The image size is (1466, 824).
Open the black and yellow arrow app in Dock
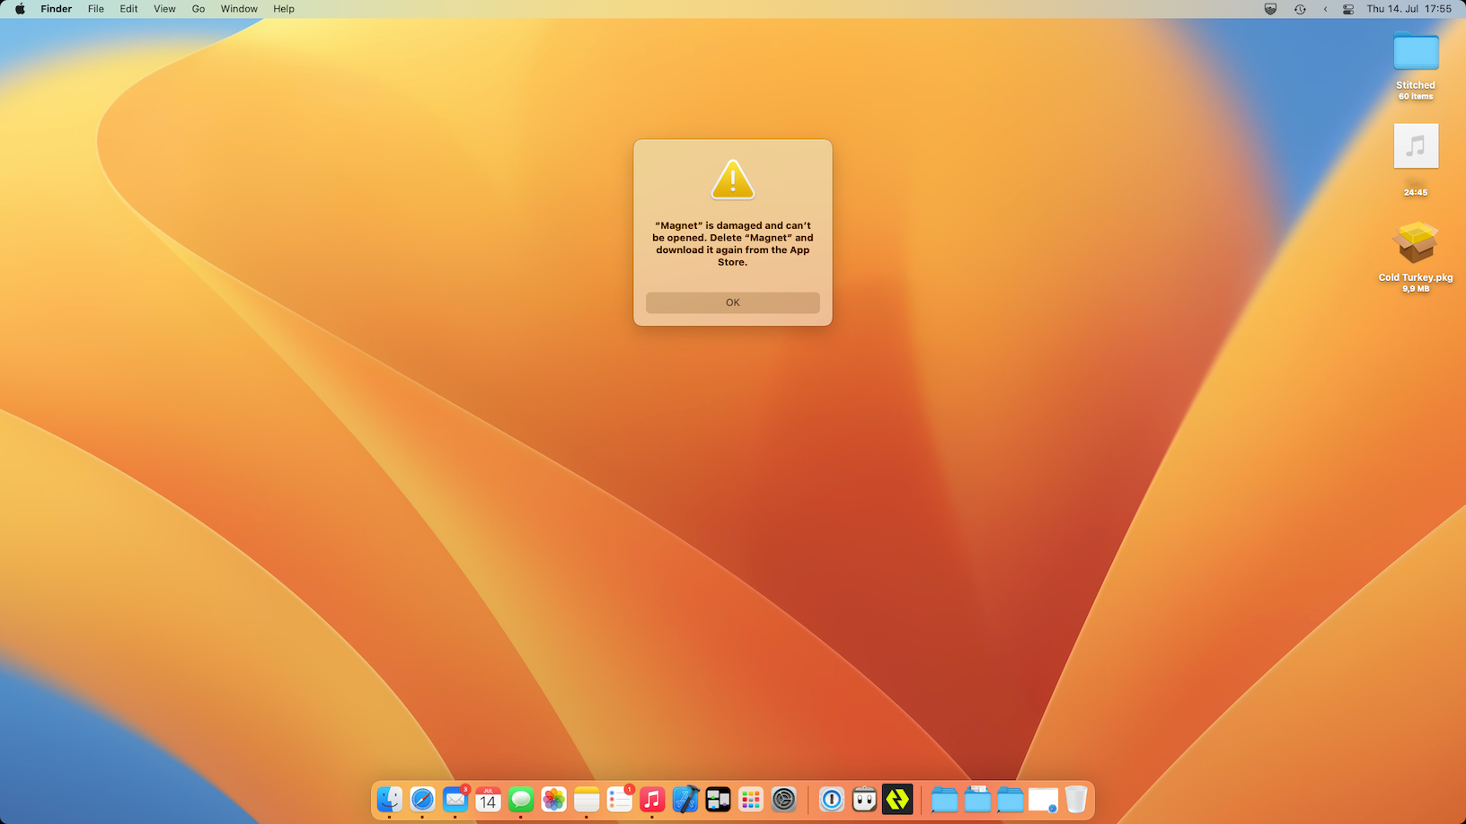click(897, 799)
